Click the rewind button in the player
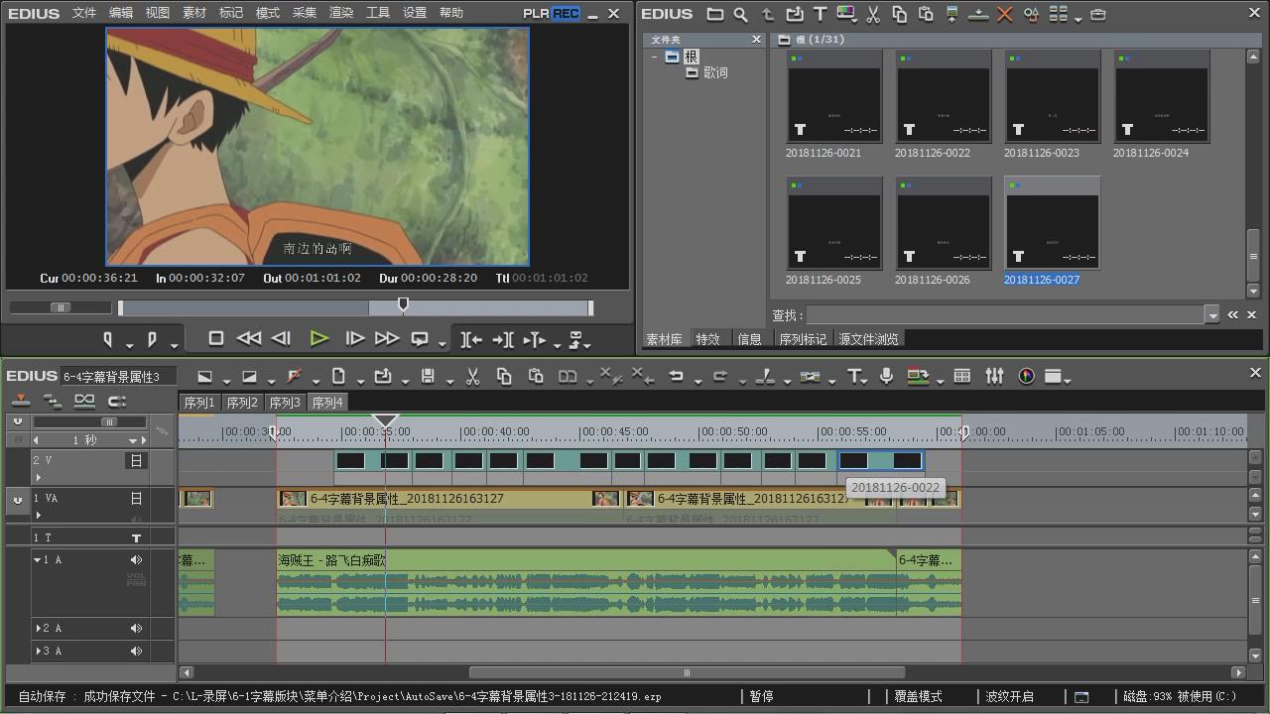This screenshot has width=1270, height=714. 249,338
